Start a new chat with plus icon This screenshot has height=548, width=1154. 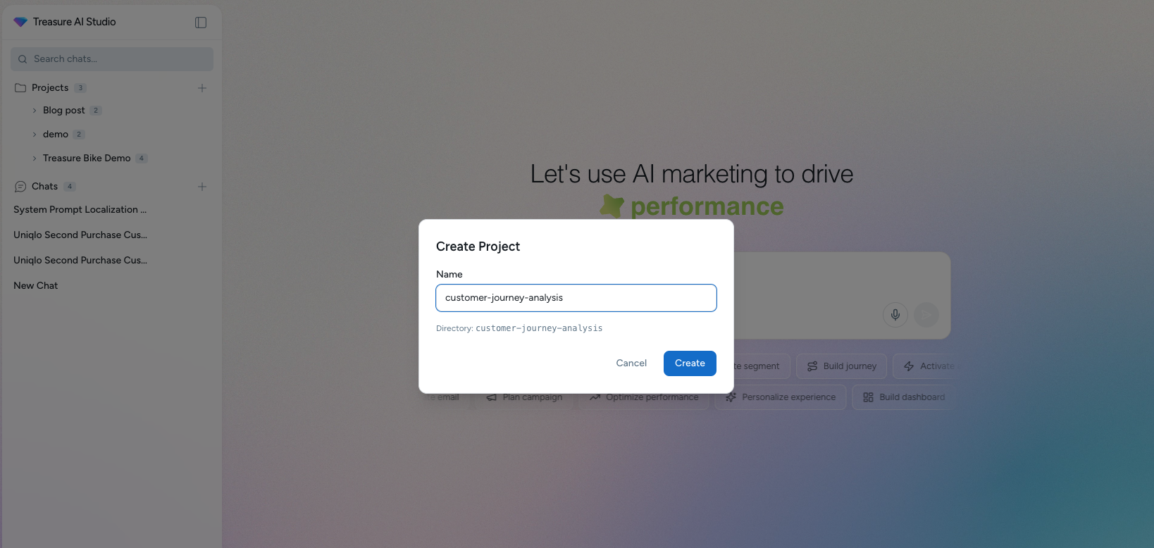coord(202,187)
